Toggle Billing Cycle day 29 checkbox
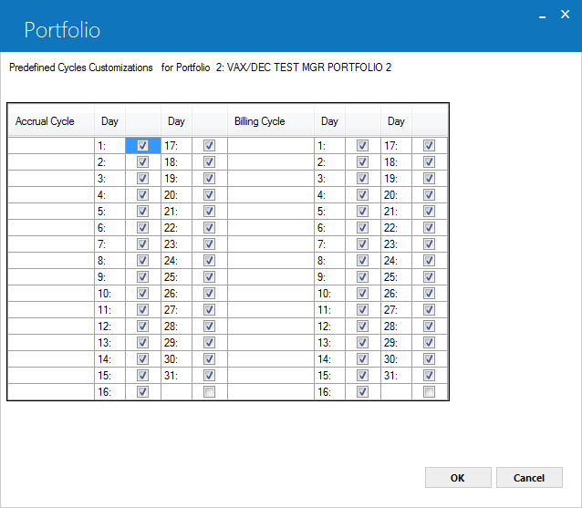The height and width of the screenshot is (508, 582). pyautogui.click(x=429, y=343)
